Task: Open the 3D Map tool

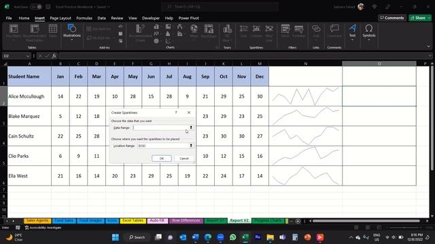Action: pos(227,33)
